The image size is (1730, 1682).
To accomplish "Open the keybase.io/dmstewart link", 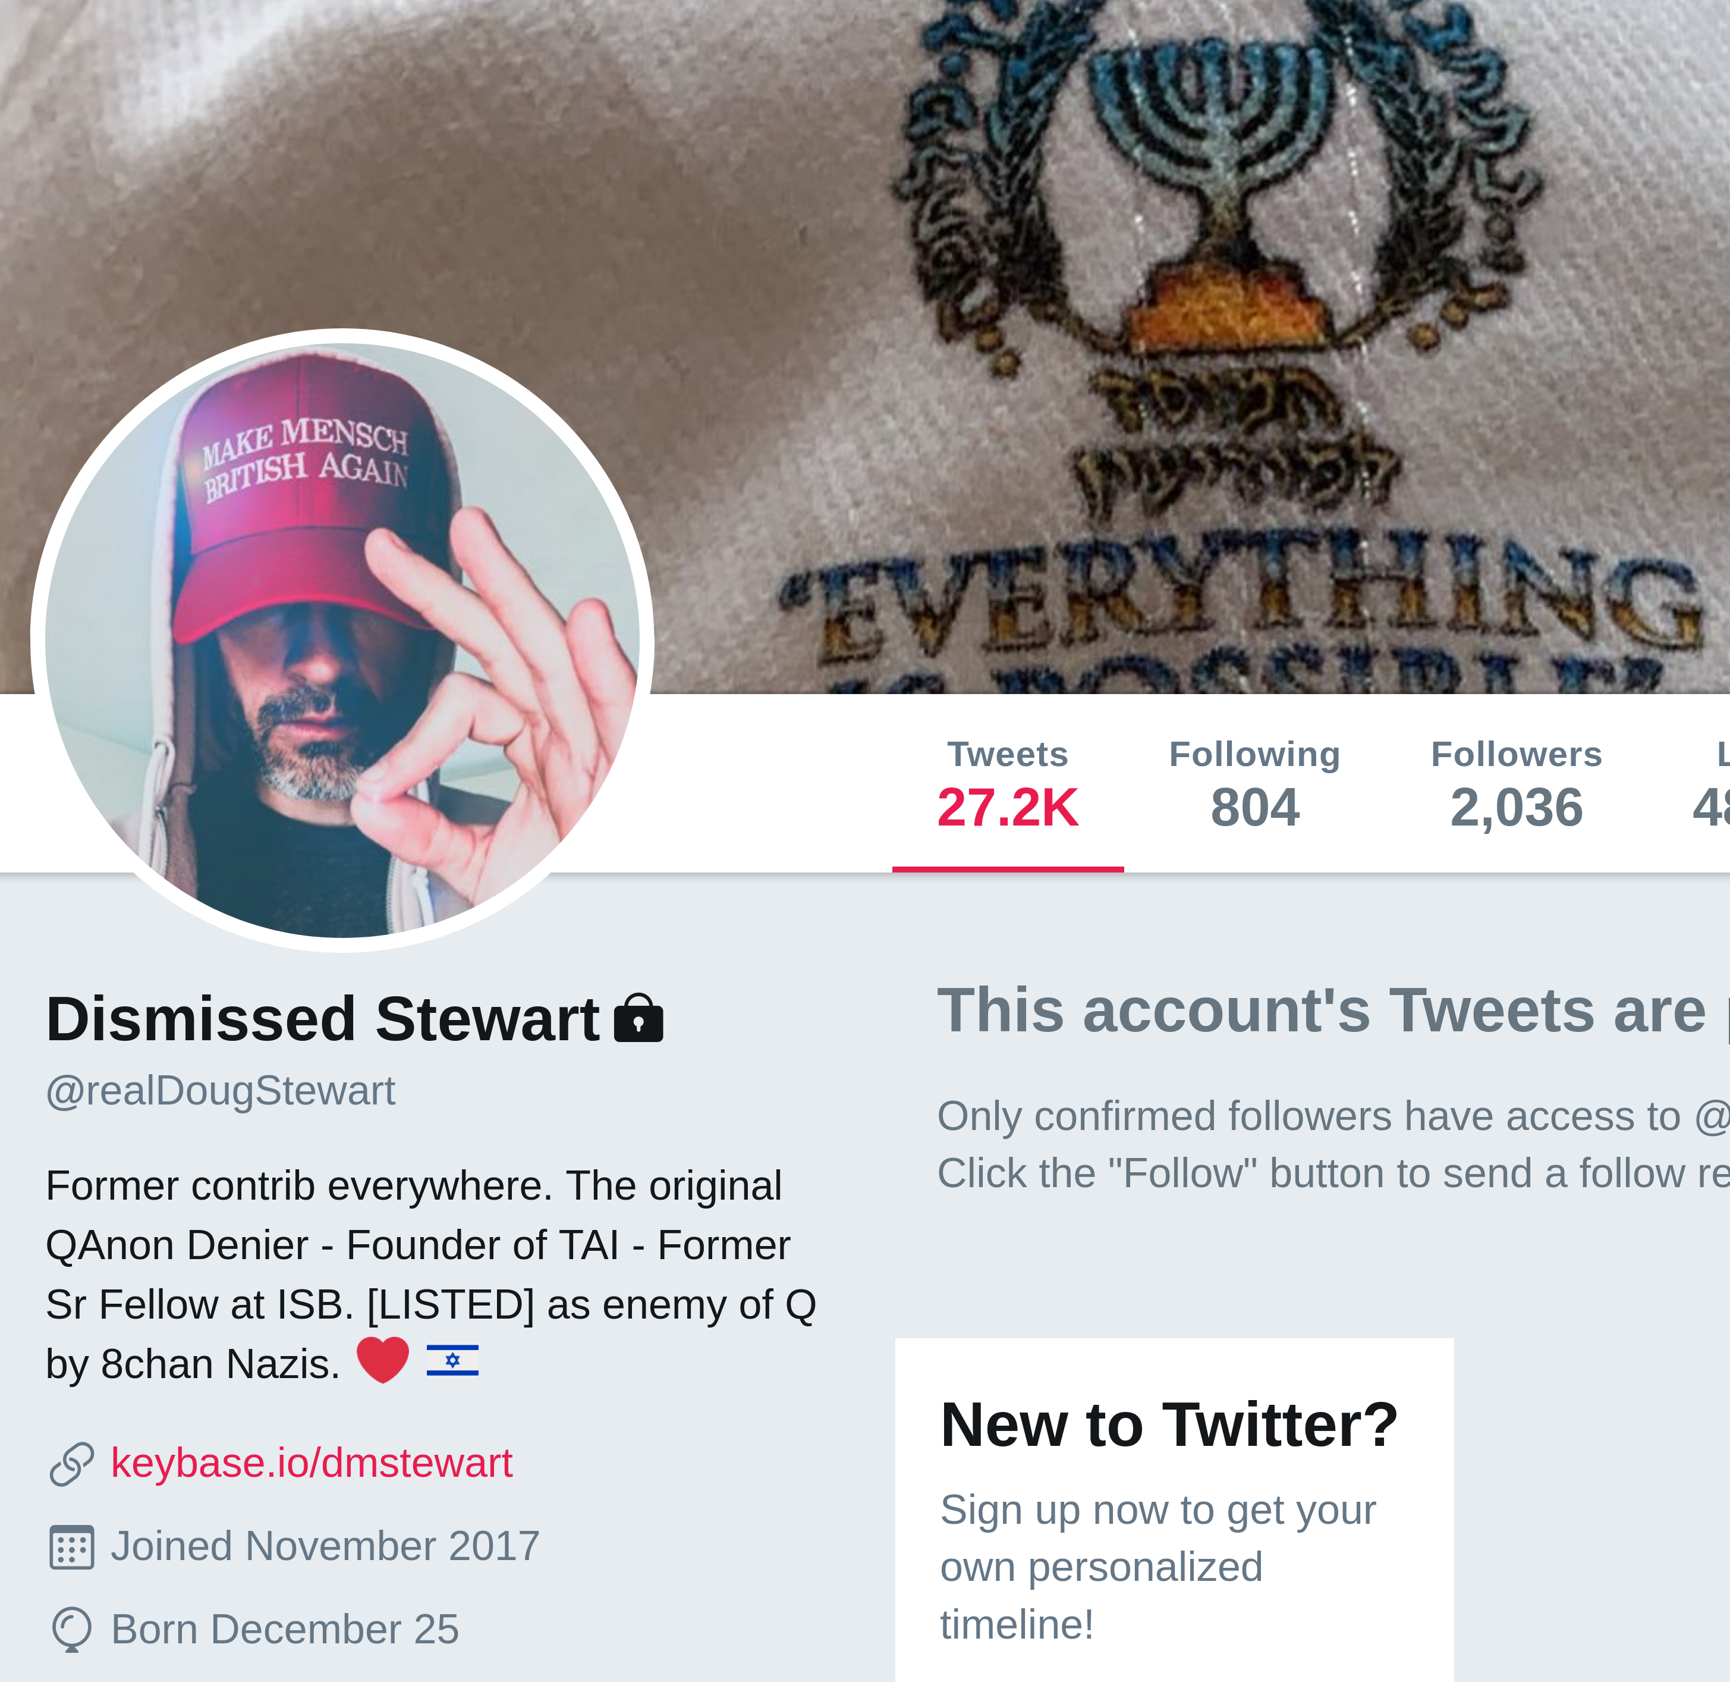I will point(311,1463).
